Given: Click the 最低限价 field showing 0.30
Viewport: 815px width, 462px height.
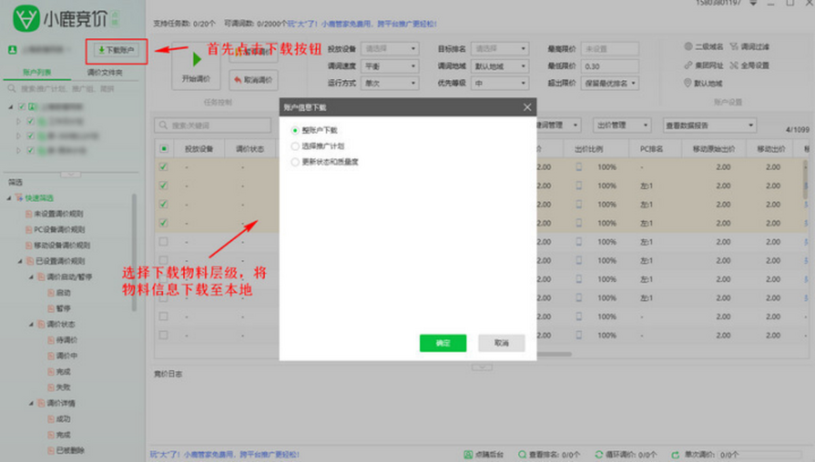Looking at the screenshot, I should point(610,66).
